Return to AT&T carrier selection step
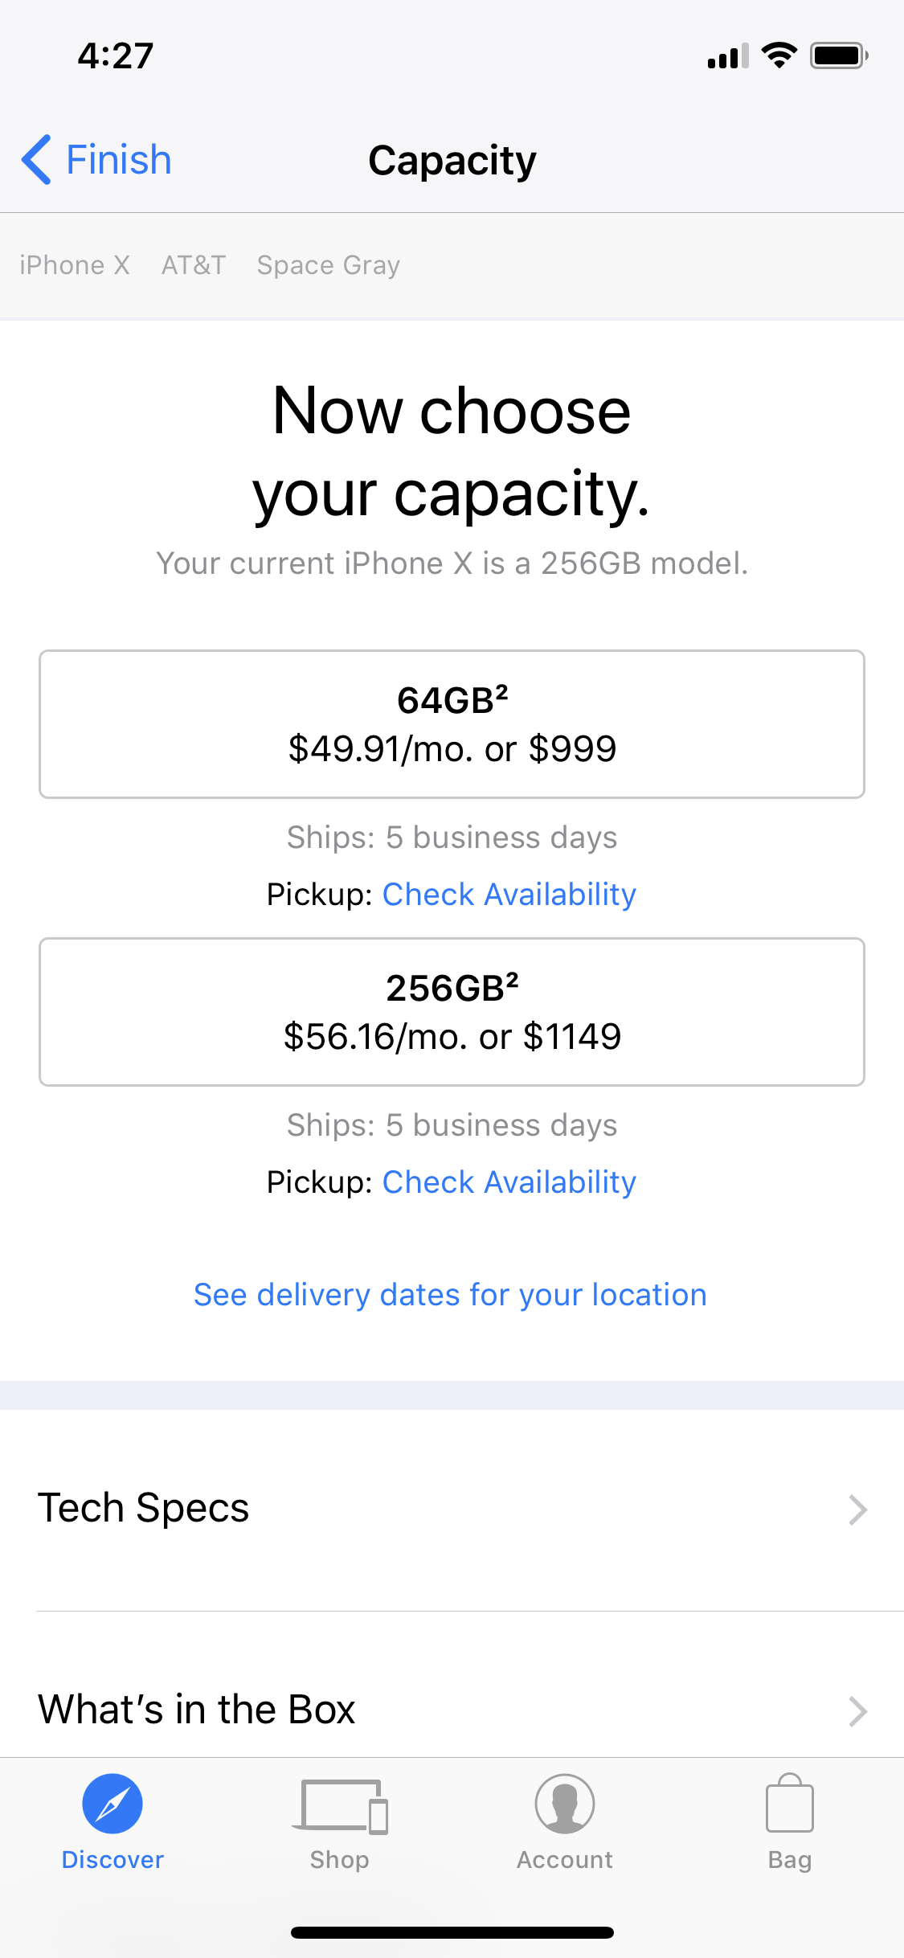The image size is (904, 1958). [x=194, y=265]
